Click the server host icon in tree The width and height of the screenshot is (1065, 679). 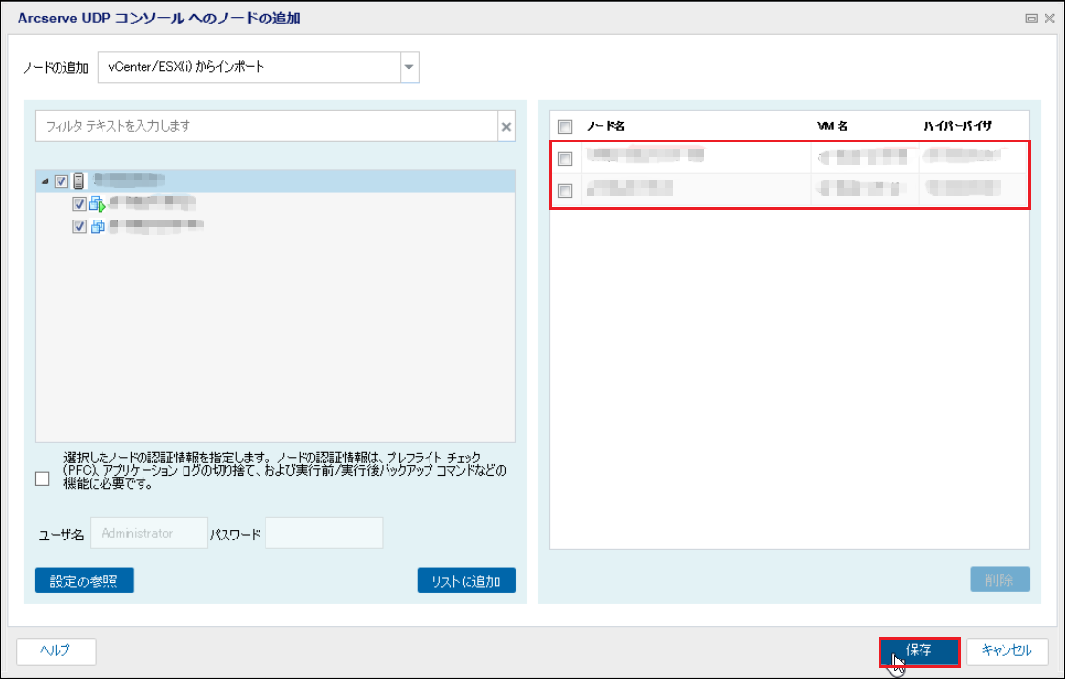click(x=79, y=180)
